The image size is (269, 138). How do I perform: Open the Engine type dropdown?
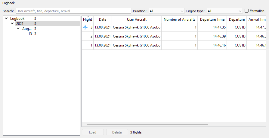[x=224, y=11]
